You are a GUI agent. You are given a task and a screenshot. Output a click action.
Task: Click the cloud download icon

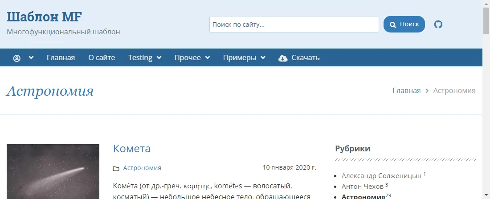coord(283,58)
